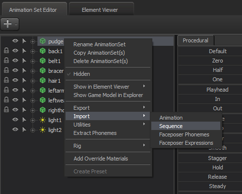The height and width of the screenshot is (194, 242).
Task: Toggle visibility eye for light2
Action: pos(15,129)
